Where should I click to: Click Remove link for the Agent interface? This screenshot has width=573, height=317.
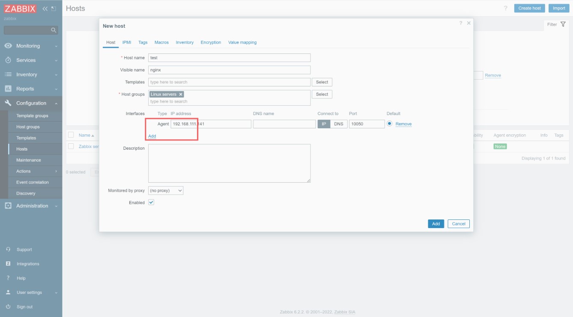point(403,124)
